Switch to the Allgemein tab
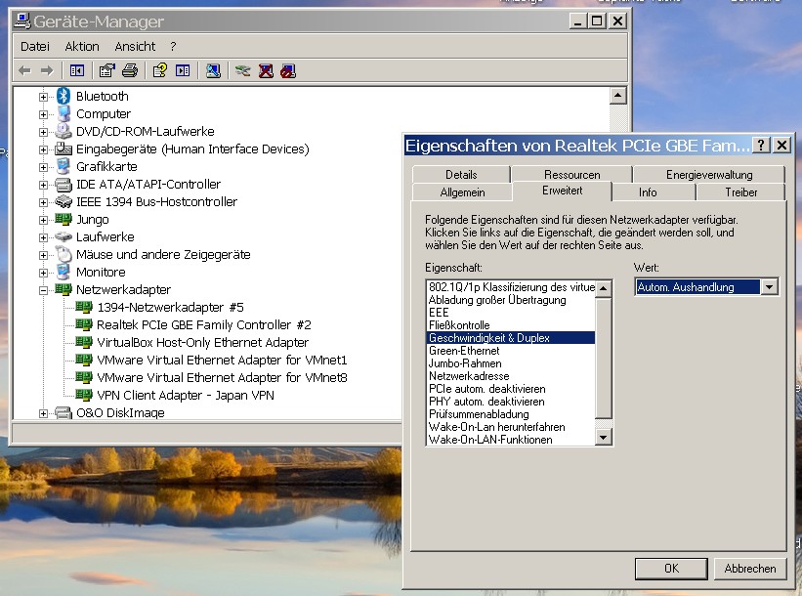 tap(462, 192)
